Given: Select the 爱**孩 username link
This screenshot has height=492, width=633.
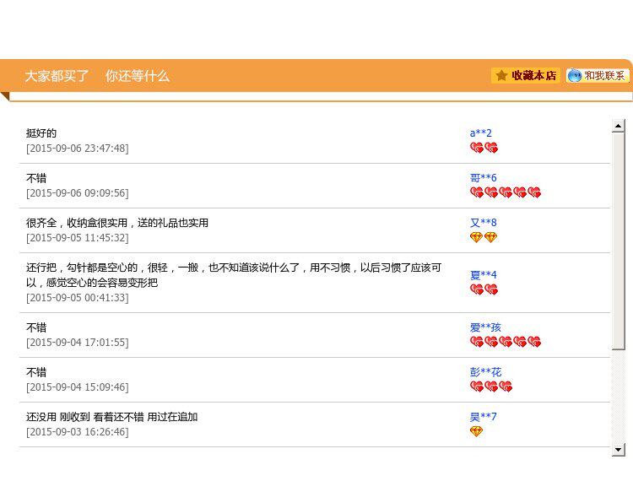Looking at the screenshot, I should pos(485,327).
